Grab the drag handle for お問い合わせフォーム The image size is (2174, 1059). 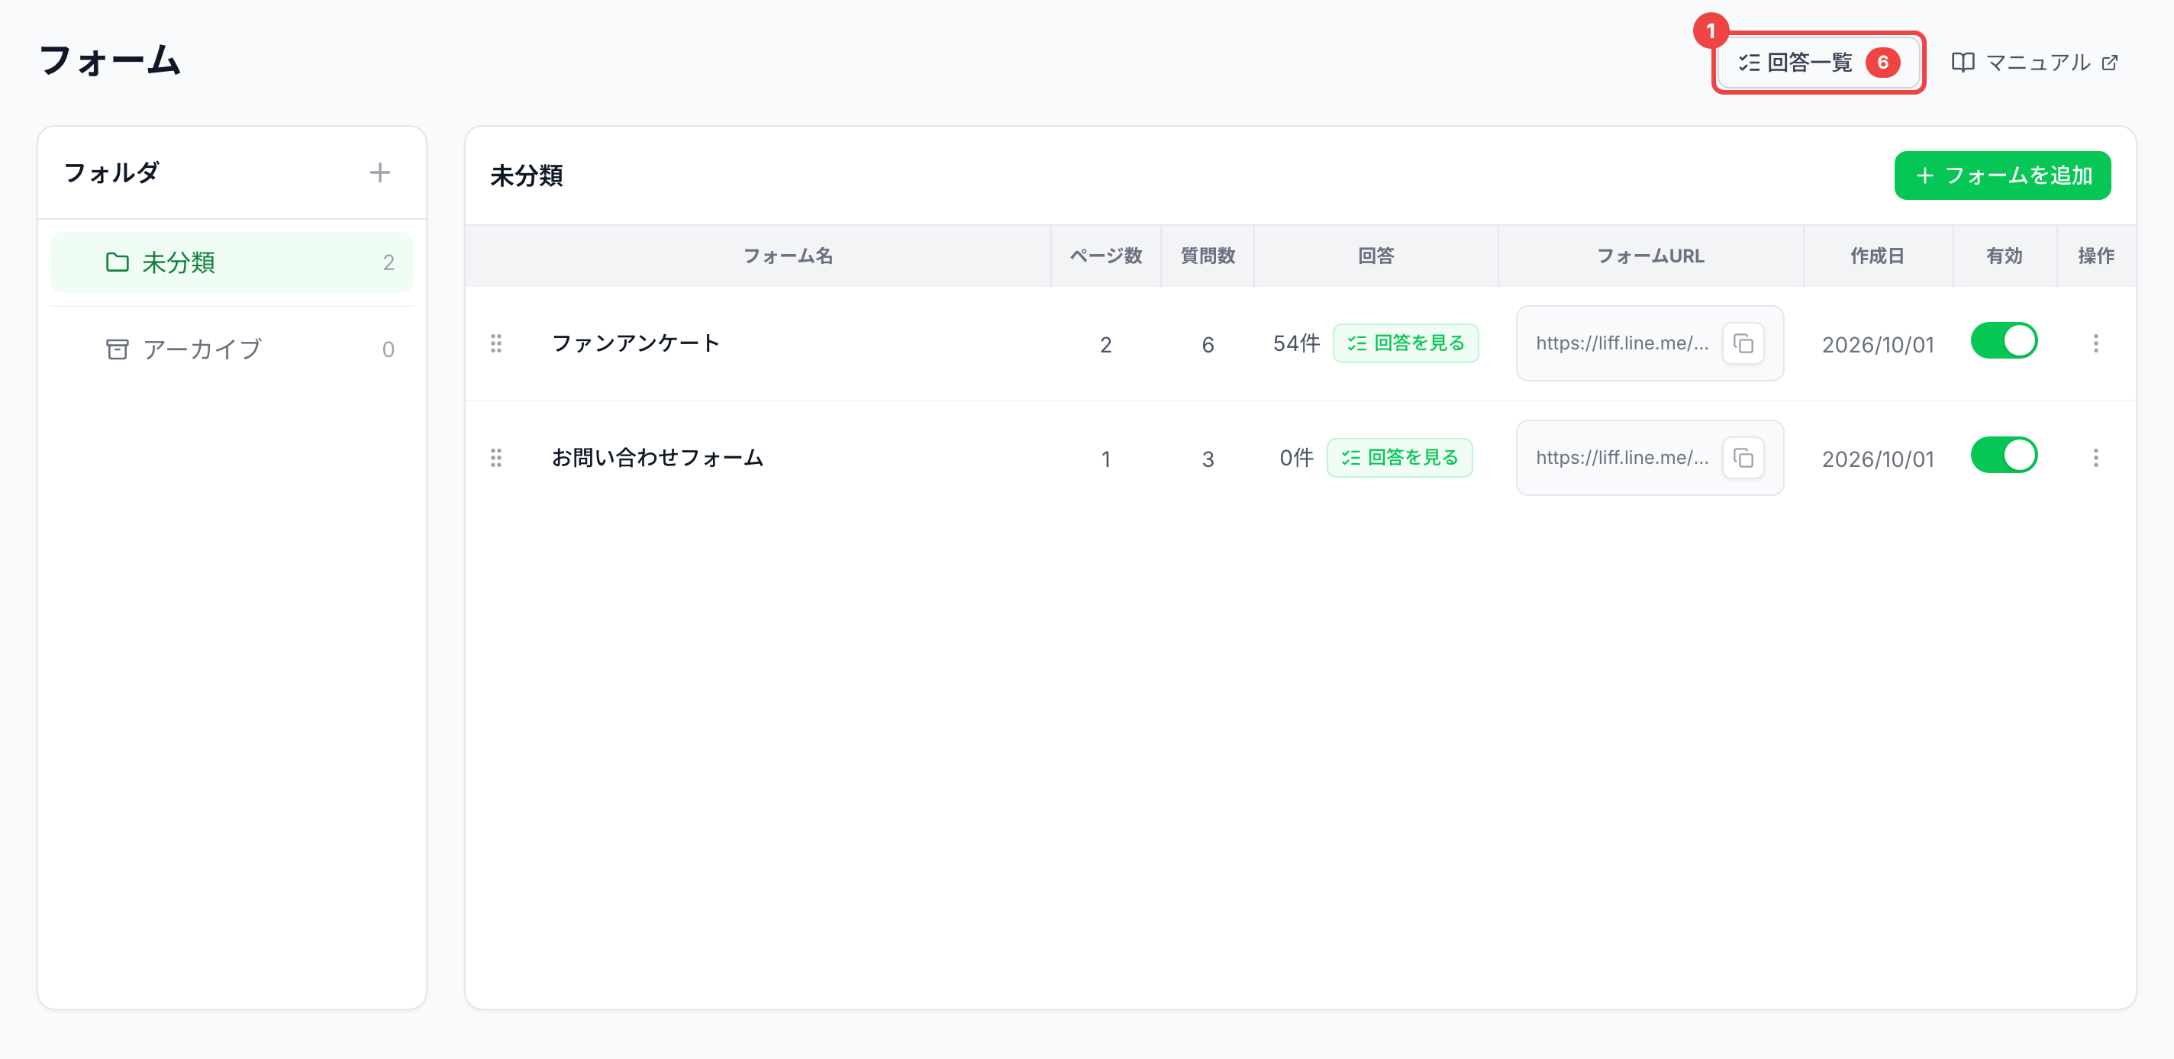496,459
